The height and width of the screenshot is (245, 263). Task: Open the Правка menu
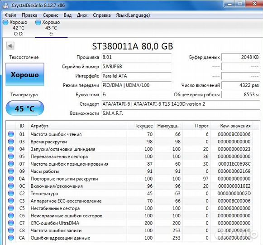(x=29, y=15)
